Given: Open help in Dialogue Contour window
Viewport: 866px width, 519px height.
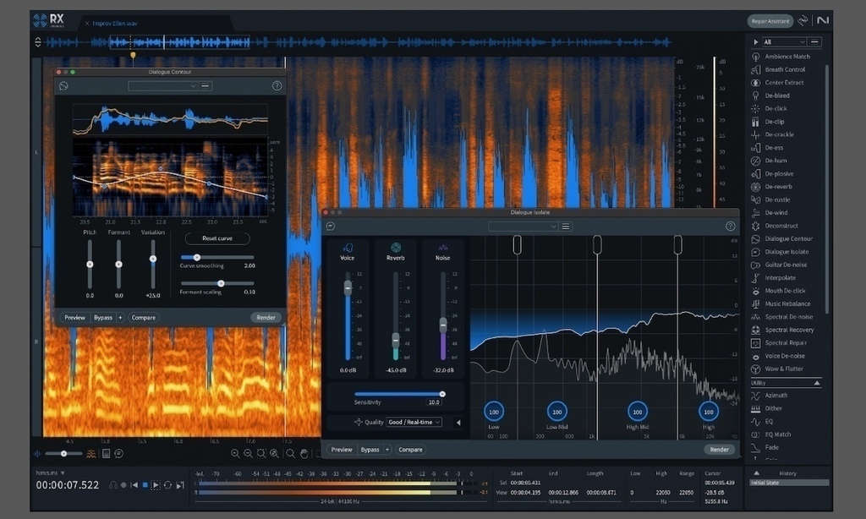Looking at the screenshot, I should pos(277,85).
